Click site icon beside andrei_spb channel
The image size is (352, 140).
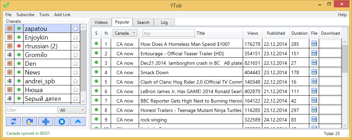pos(9,81)
